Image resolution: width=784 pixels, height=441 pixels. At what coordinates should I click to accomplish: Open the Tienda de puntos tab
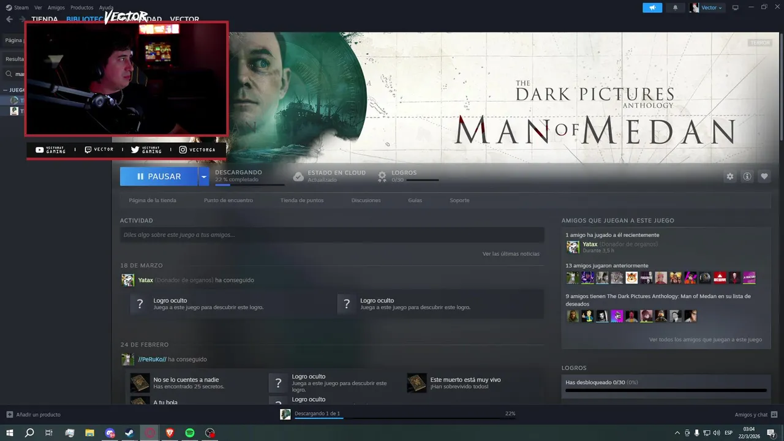(x=302, y=200)
